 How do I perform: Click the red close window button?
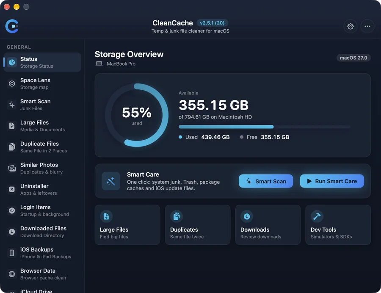[x=7, y=7]
